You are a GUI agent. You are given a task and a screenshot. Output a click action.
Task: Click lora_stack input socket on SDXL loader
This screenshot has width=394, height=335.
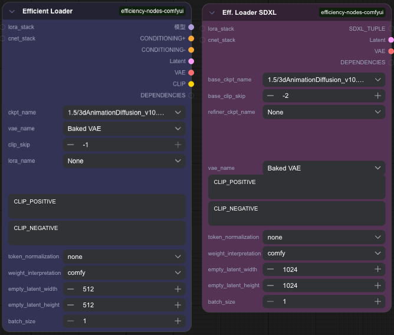tap(203, 28)
